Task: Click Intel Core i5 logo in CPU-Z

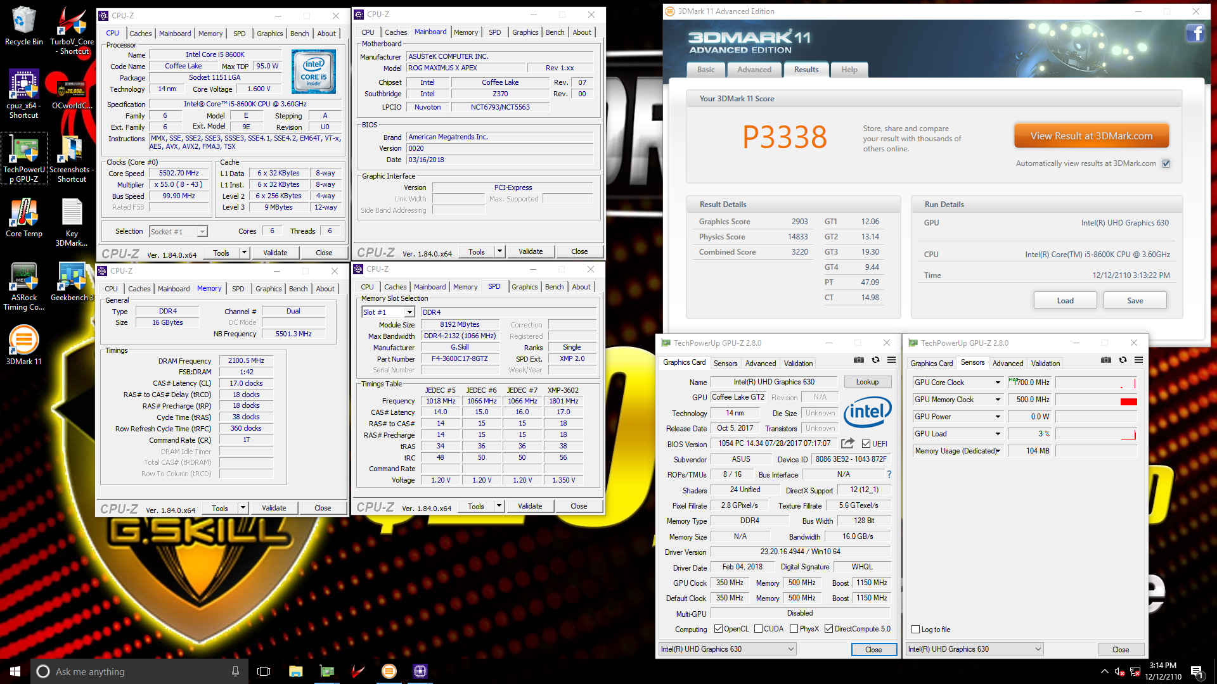Action: (314, 72)
